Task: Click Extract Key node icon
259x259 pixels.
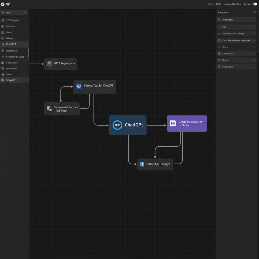Action: [142, 164]
